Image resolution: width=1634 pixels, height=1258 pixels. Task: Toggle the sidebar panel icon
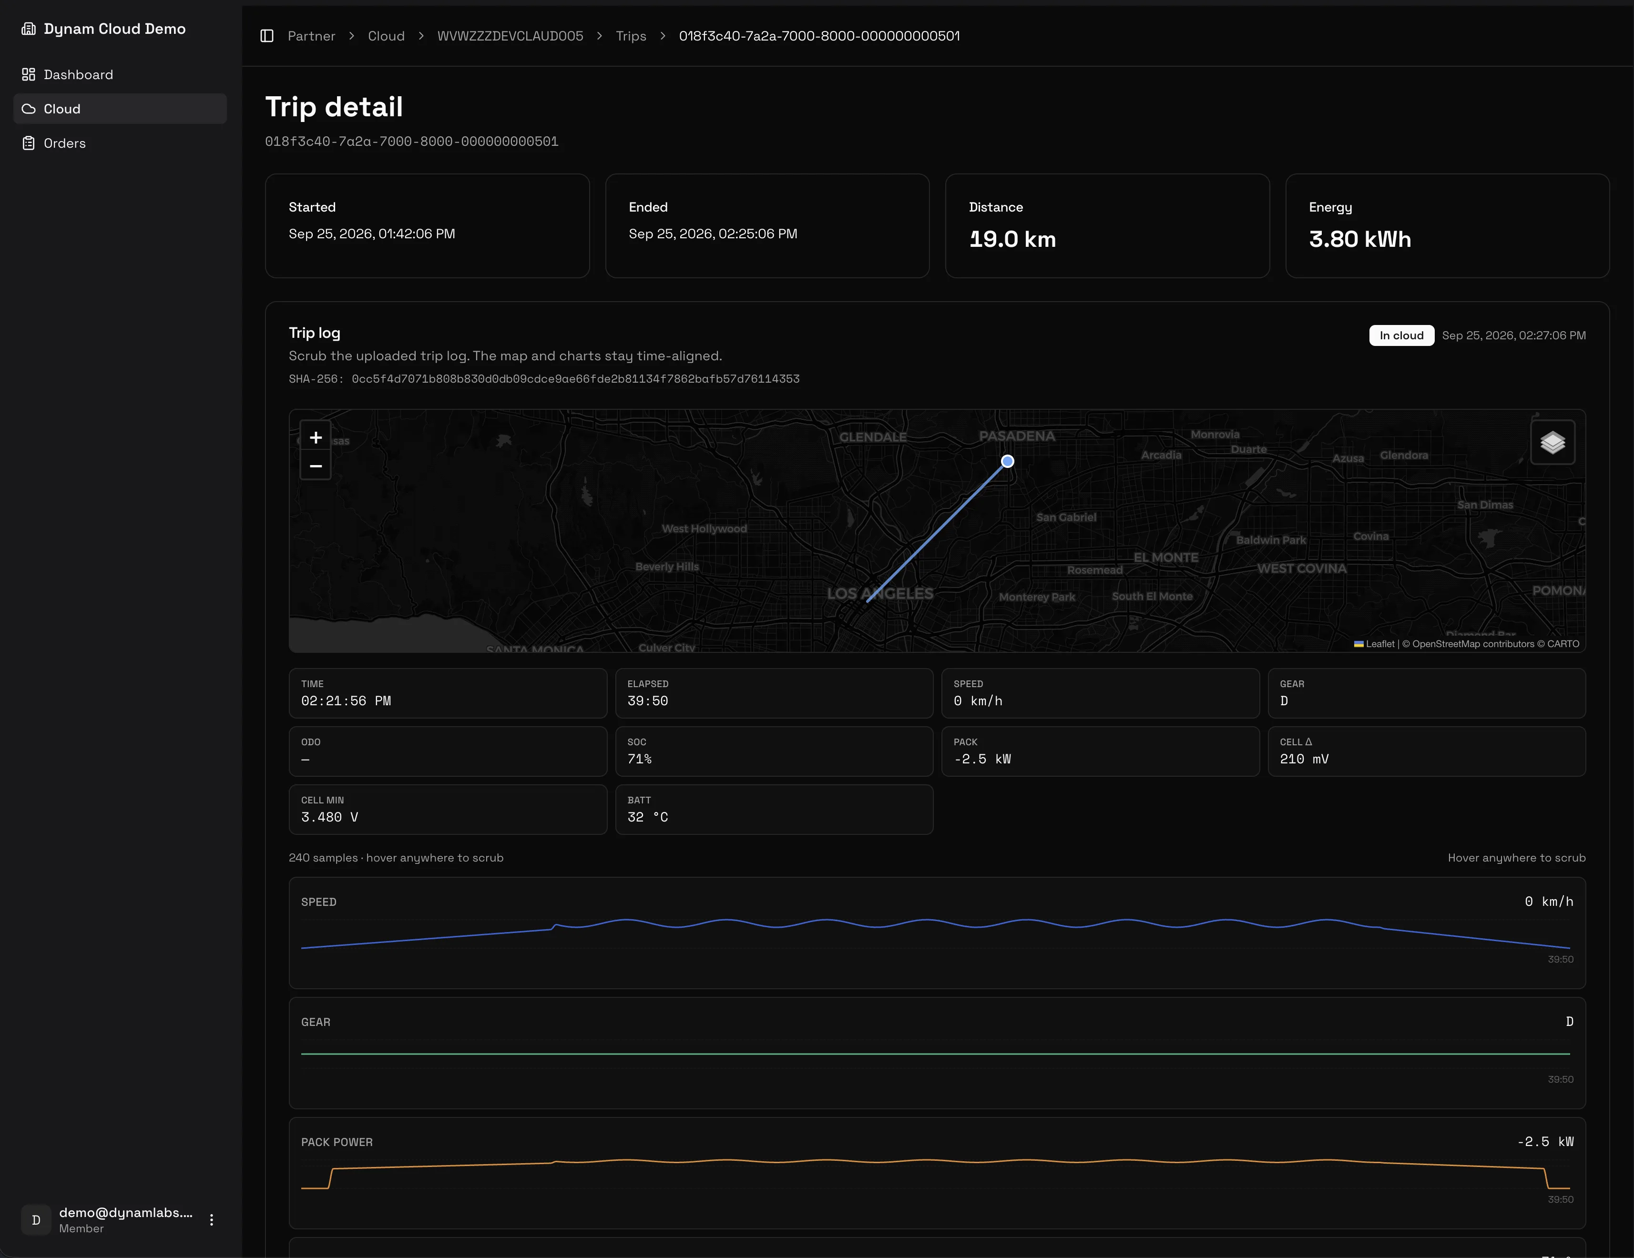click(x=267, y=36)
